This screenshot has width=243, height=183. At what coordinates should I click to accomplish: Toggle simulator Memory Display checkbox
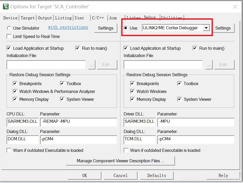(x=15, y=99)
